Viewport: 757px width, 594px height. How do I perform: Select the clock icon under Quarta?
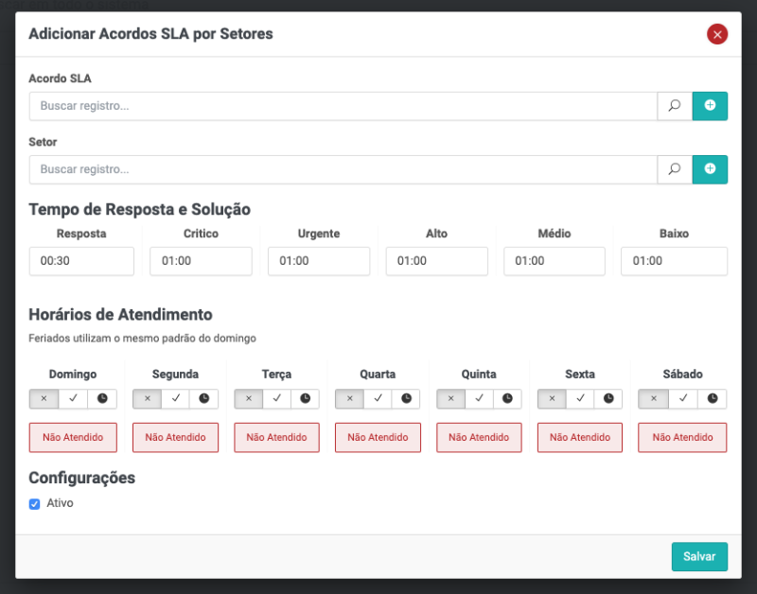(x=406, y=399)
